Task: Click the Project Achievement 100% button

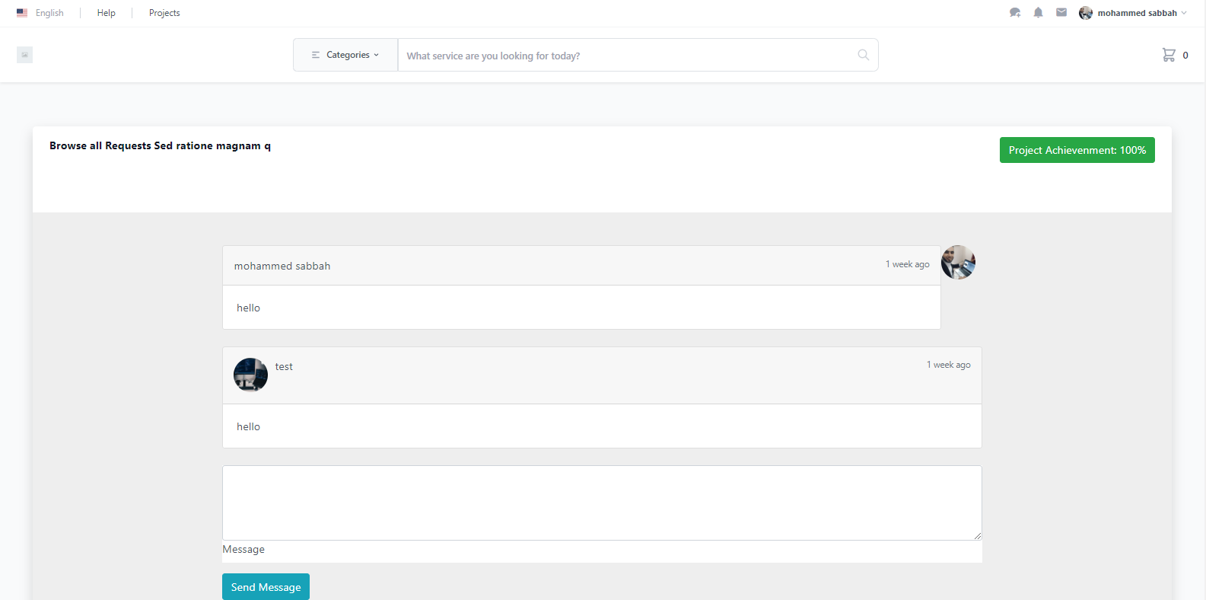Action: pyautogui.click(x=1077, y=150)
